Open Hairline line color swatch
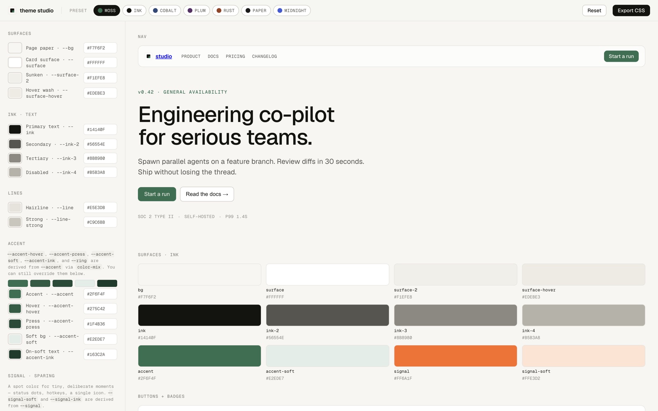The width and height of the screenshot is (658, 411). (15, 208)
